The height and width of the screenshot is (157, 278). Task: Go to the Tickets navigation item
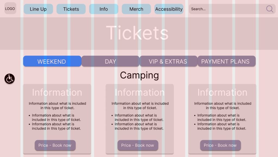(71, 9)
